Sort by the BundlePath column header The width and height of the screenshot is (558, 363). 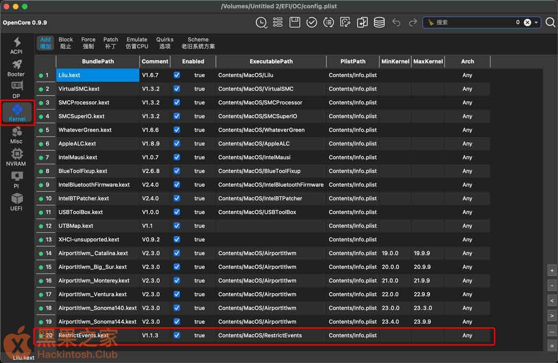click(98, 61)
